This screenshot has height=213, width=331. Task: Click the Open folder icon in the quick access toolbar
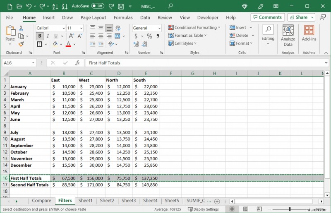(19, 7)
